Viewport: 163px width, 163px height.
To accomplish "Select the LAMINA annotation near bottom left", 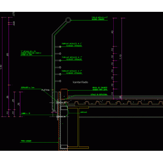I will pyautogui.click(x=26, y=113).
